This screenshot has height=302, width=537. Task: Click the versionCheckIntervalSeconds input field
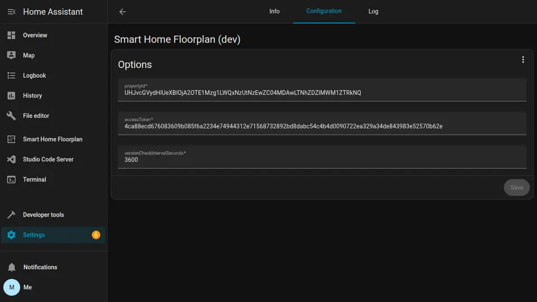click(x=322, y=157)
